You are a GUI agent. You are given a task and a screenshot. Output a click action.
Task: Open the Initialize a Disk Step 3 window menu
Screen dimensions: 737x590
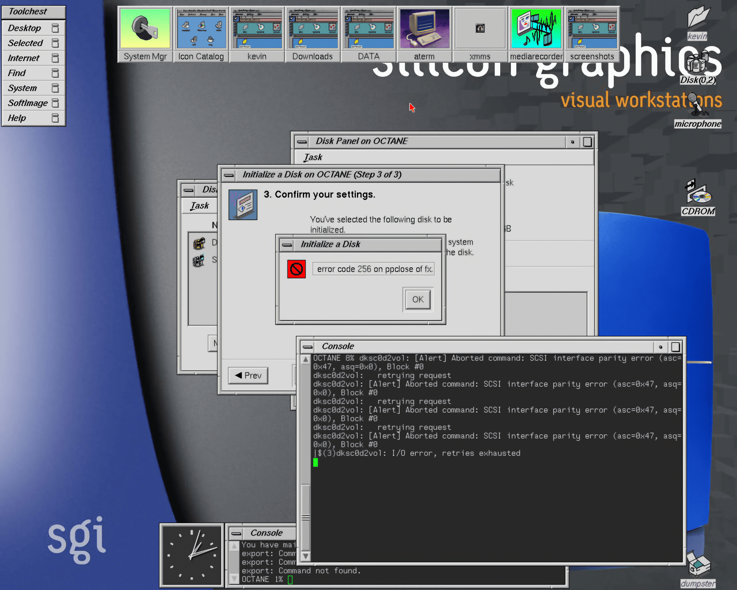pos(229,175)
